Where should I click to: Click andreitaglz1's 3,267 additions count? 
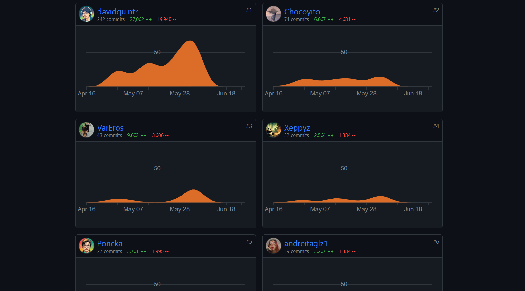[324, 251]
